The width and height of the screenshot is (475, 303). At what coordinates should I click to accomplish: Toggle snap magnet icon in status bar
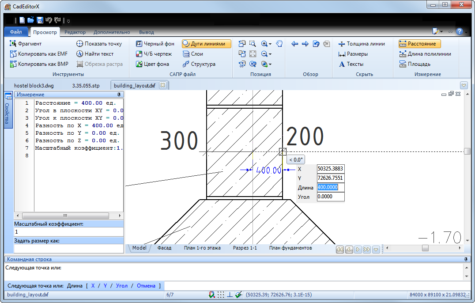tap(212, 295)
